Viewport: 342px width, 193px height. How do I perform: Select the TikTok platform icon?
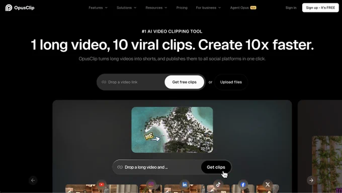(218, 184)
